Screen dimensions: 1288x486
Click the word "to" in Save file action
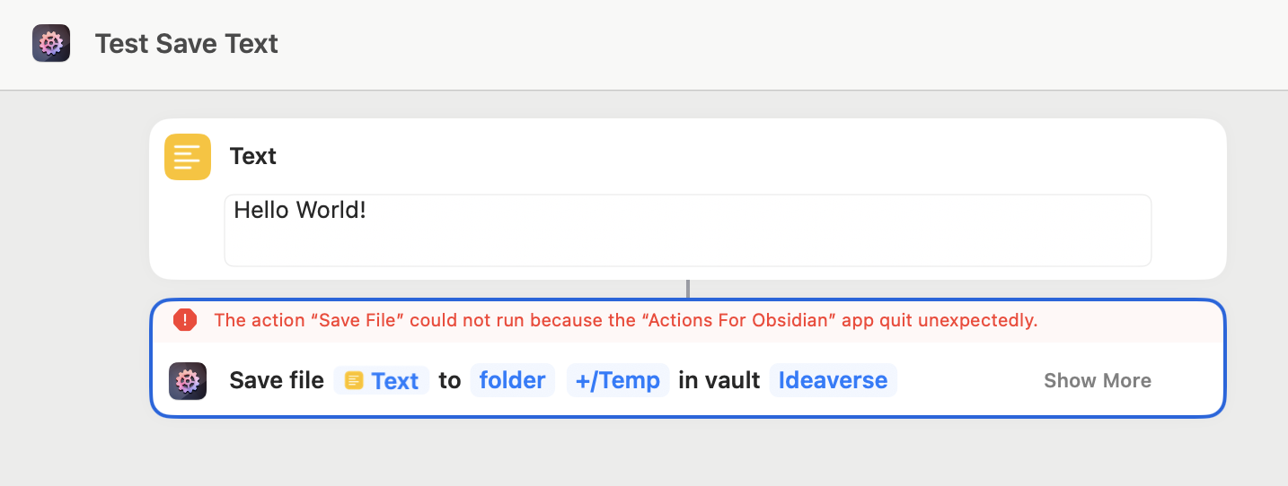click(450, 380)
